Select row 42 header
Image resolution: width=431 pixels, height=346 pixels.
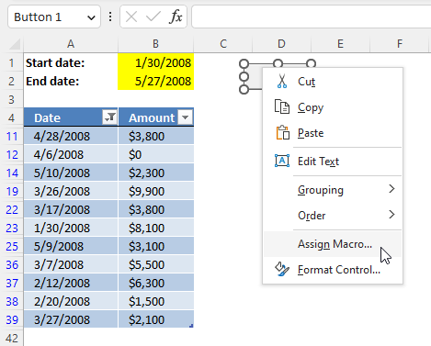coord(12,338)
